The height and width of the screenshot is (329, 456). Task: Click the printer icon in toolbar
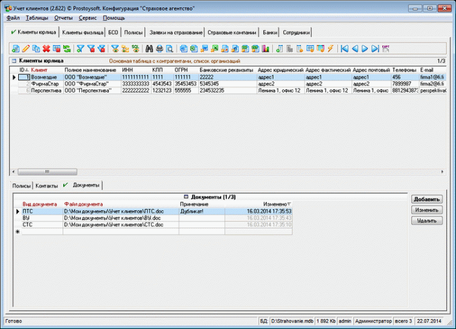(159, 49)
